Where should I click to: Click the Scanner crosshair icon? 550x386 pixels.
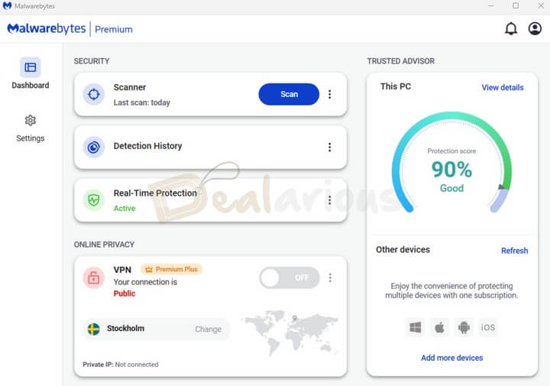[x=94, y=94]
